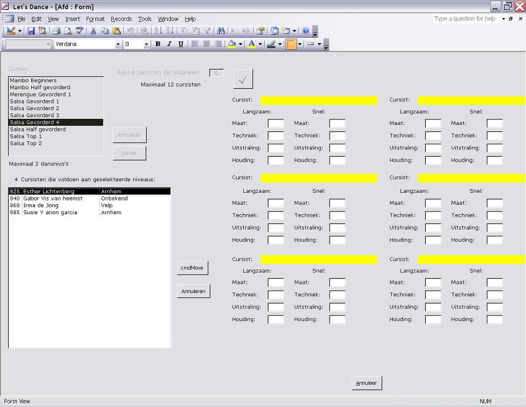Click the Cut scissors icon
This screenshot has height=407, width=526.
pos(93,31)
